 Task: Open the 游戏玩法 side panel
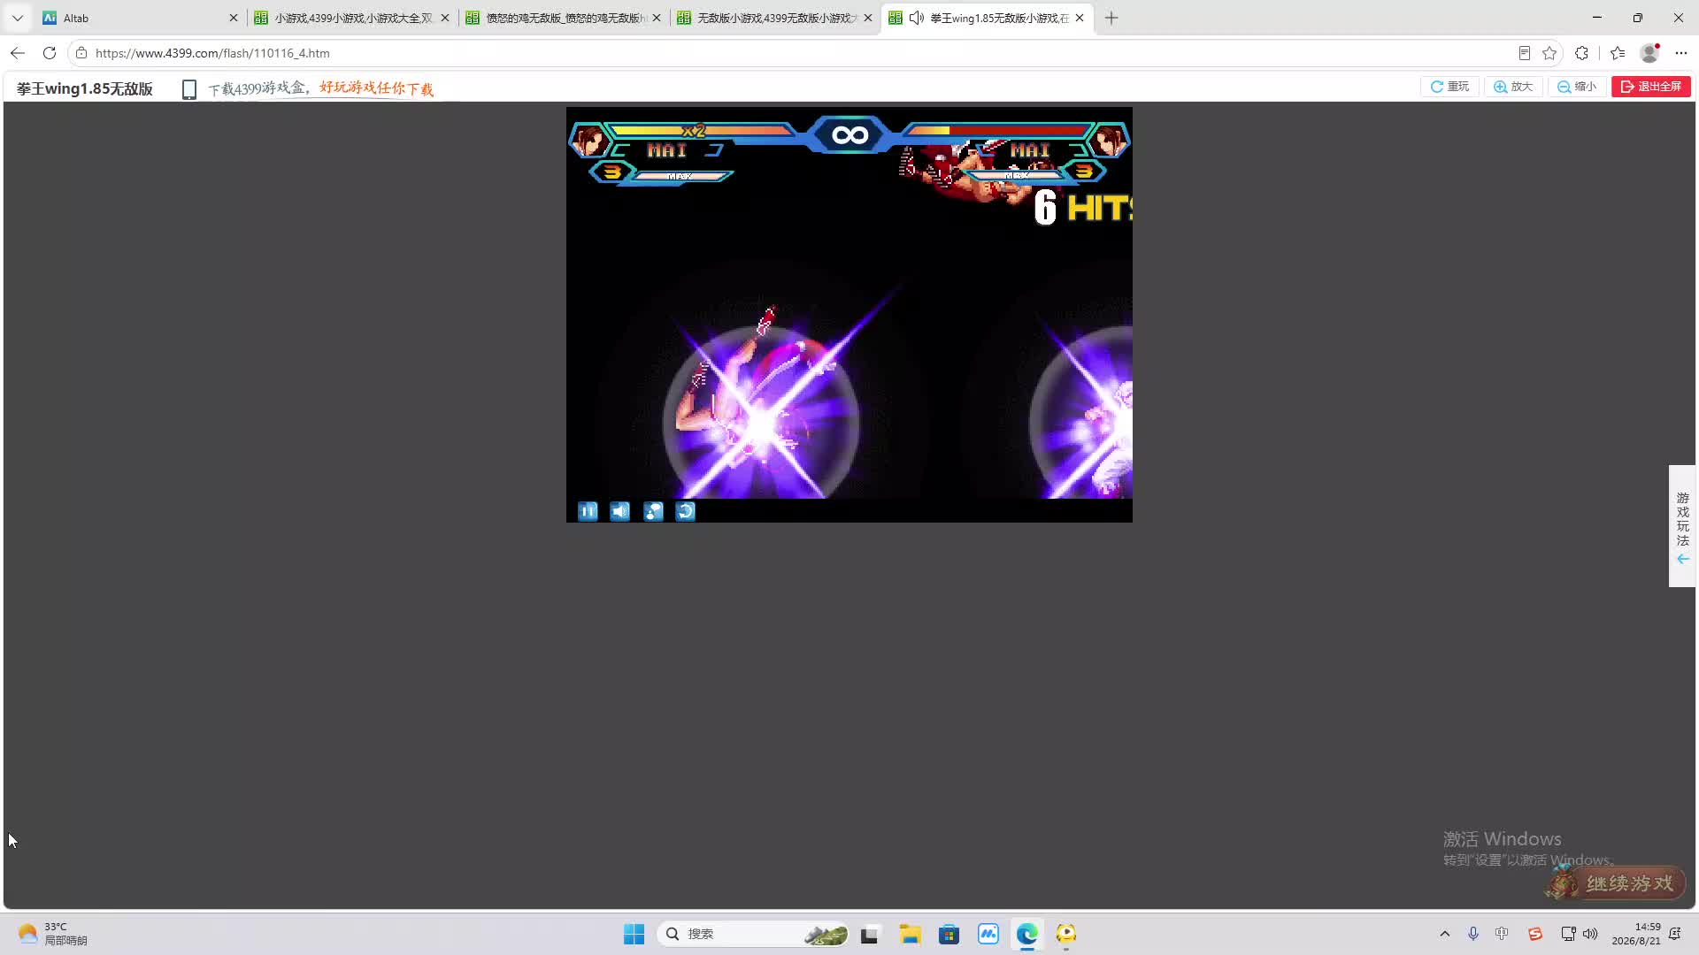[1682, 526]
